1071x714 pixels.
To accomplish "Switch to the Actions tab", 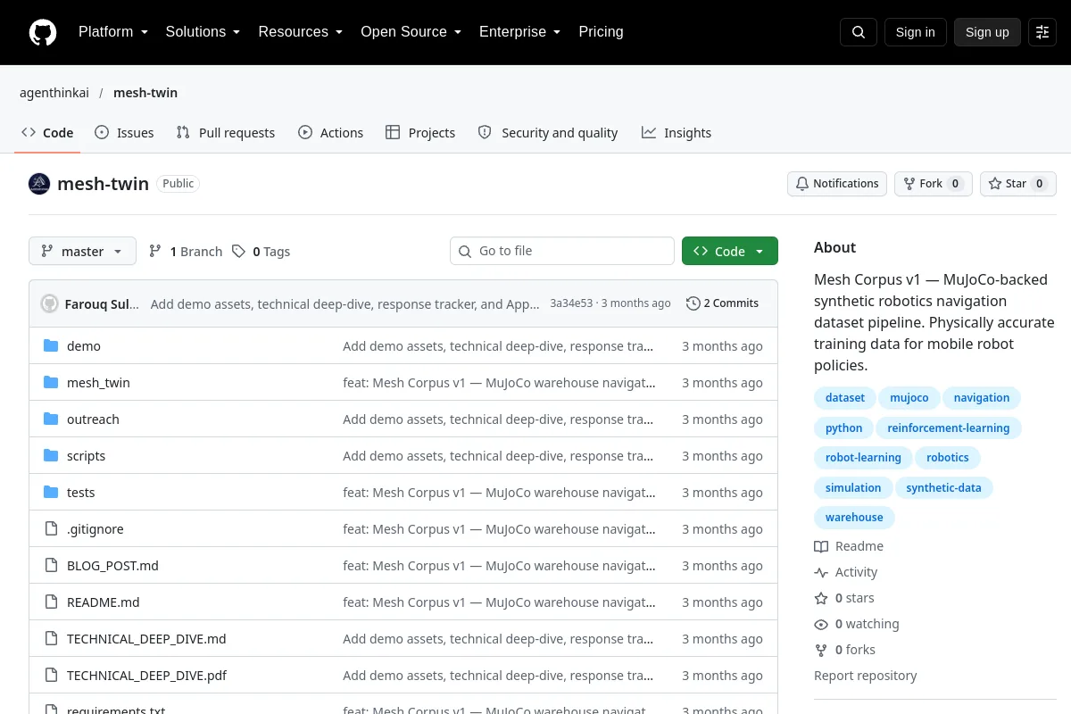I will (x=330, y=133).
